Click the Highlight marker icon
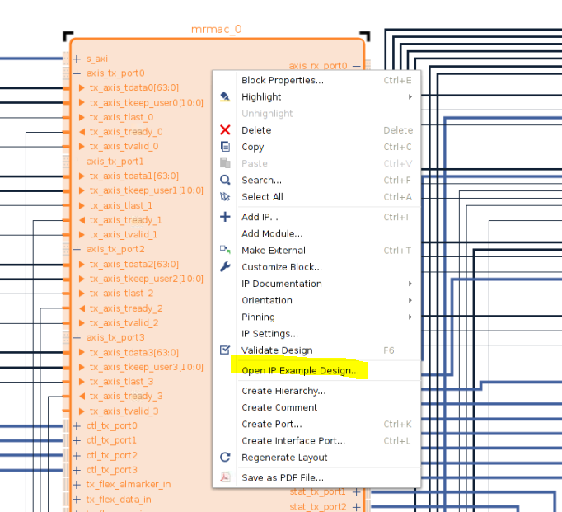Viewport: 562px width, 512px height. (x=225, y=96)
